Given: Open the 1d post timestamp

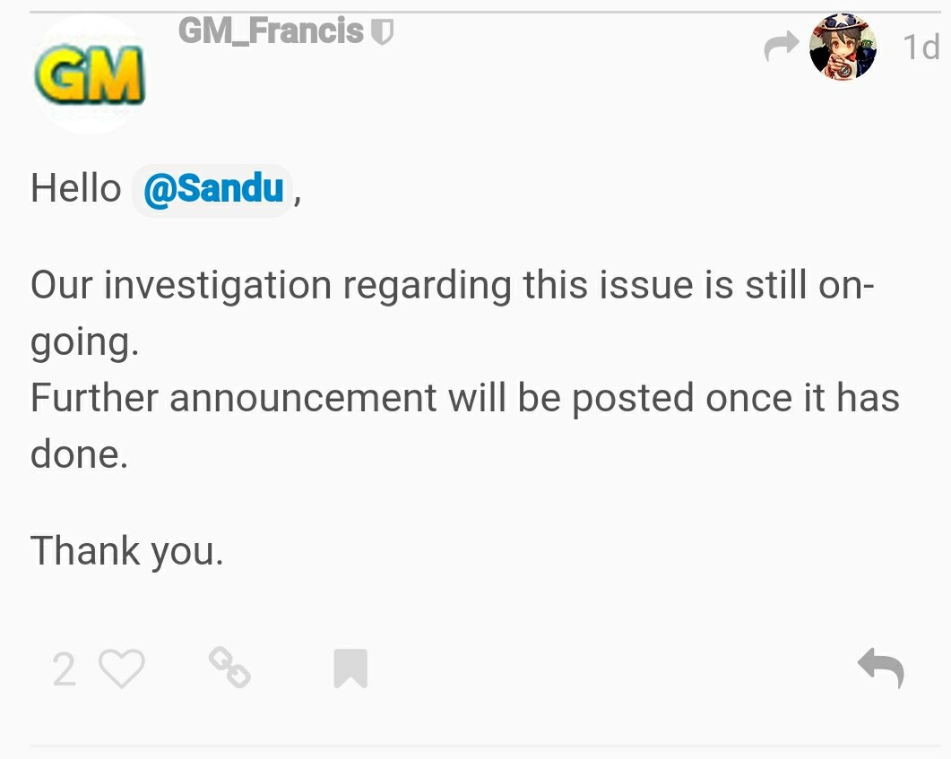Looking at the screenshot, I should pos(921,47).
